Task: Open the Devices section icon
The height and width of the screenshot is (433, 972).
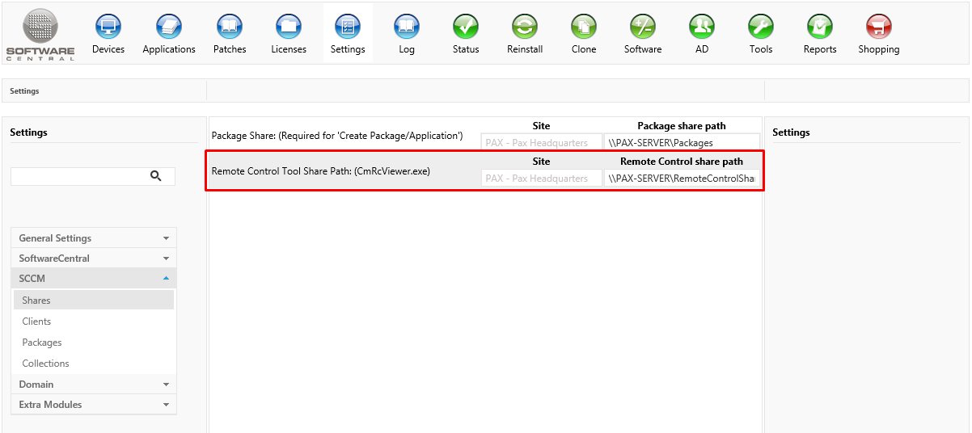Action: pyautogui.click(x=108, y=27)
